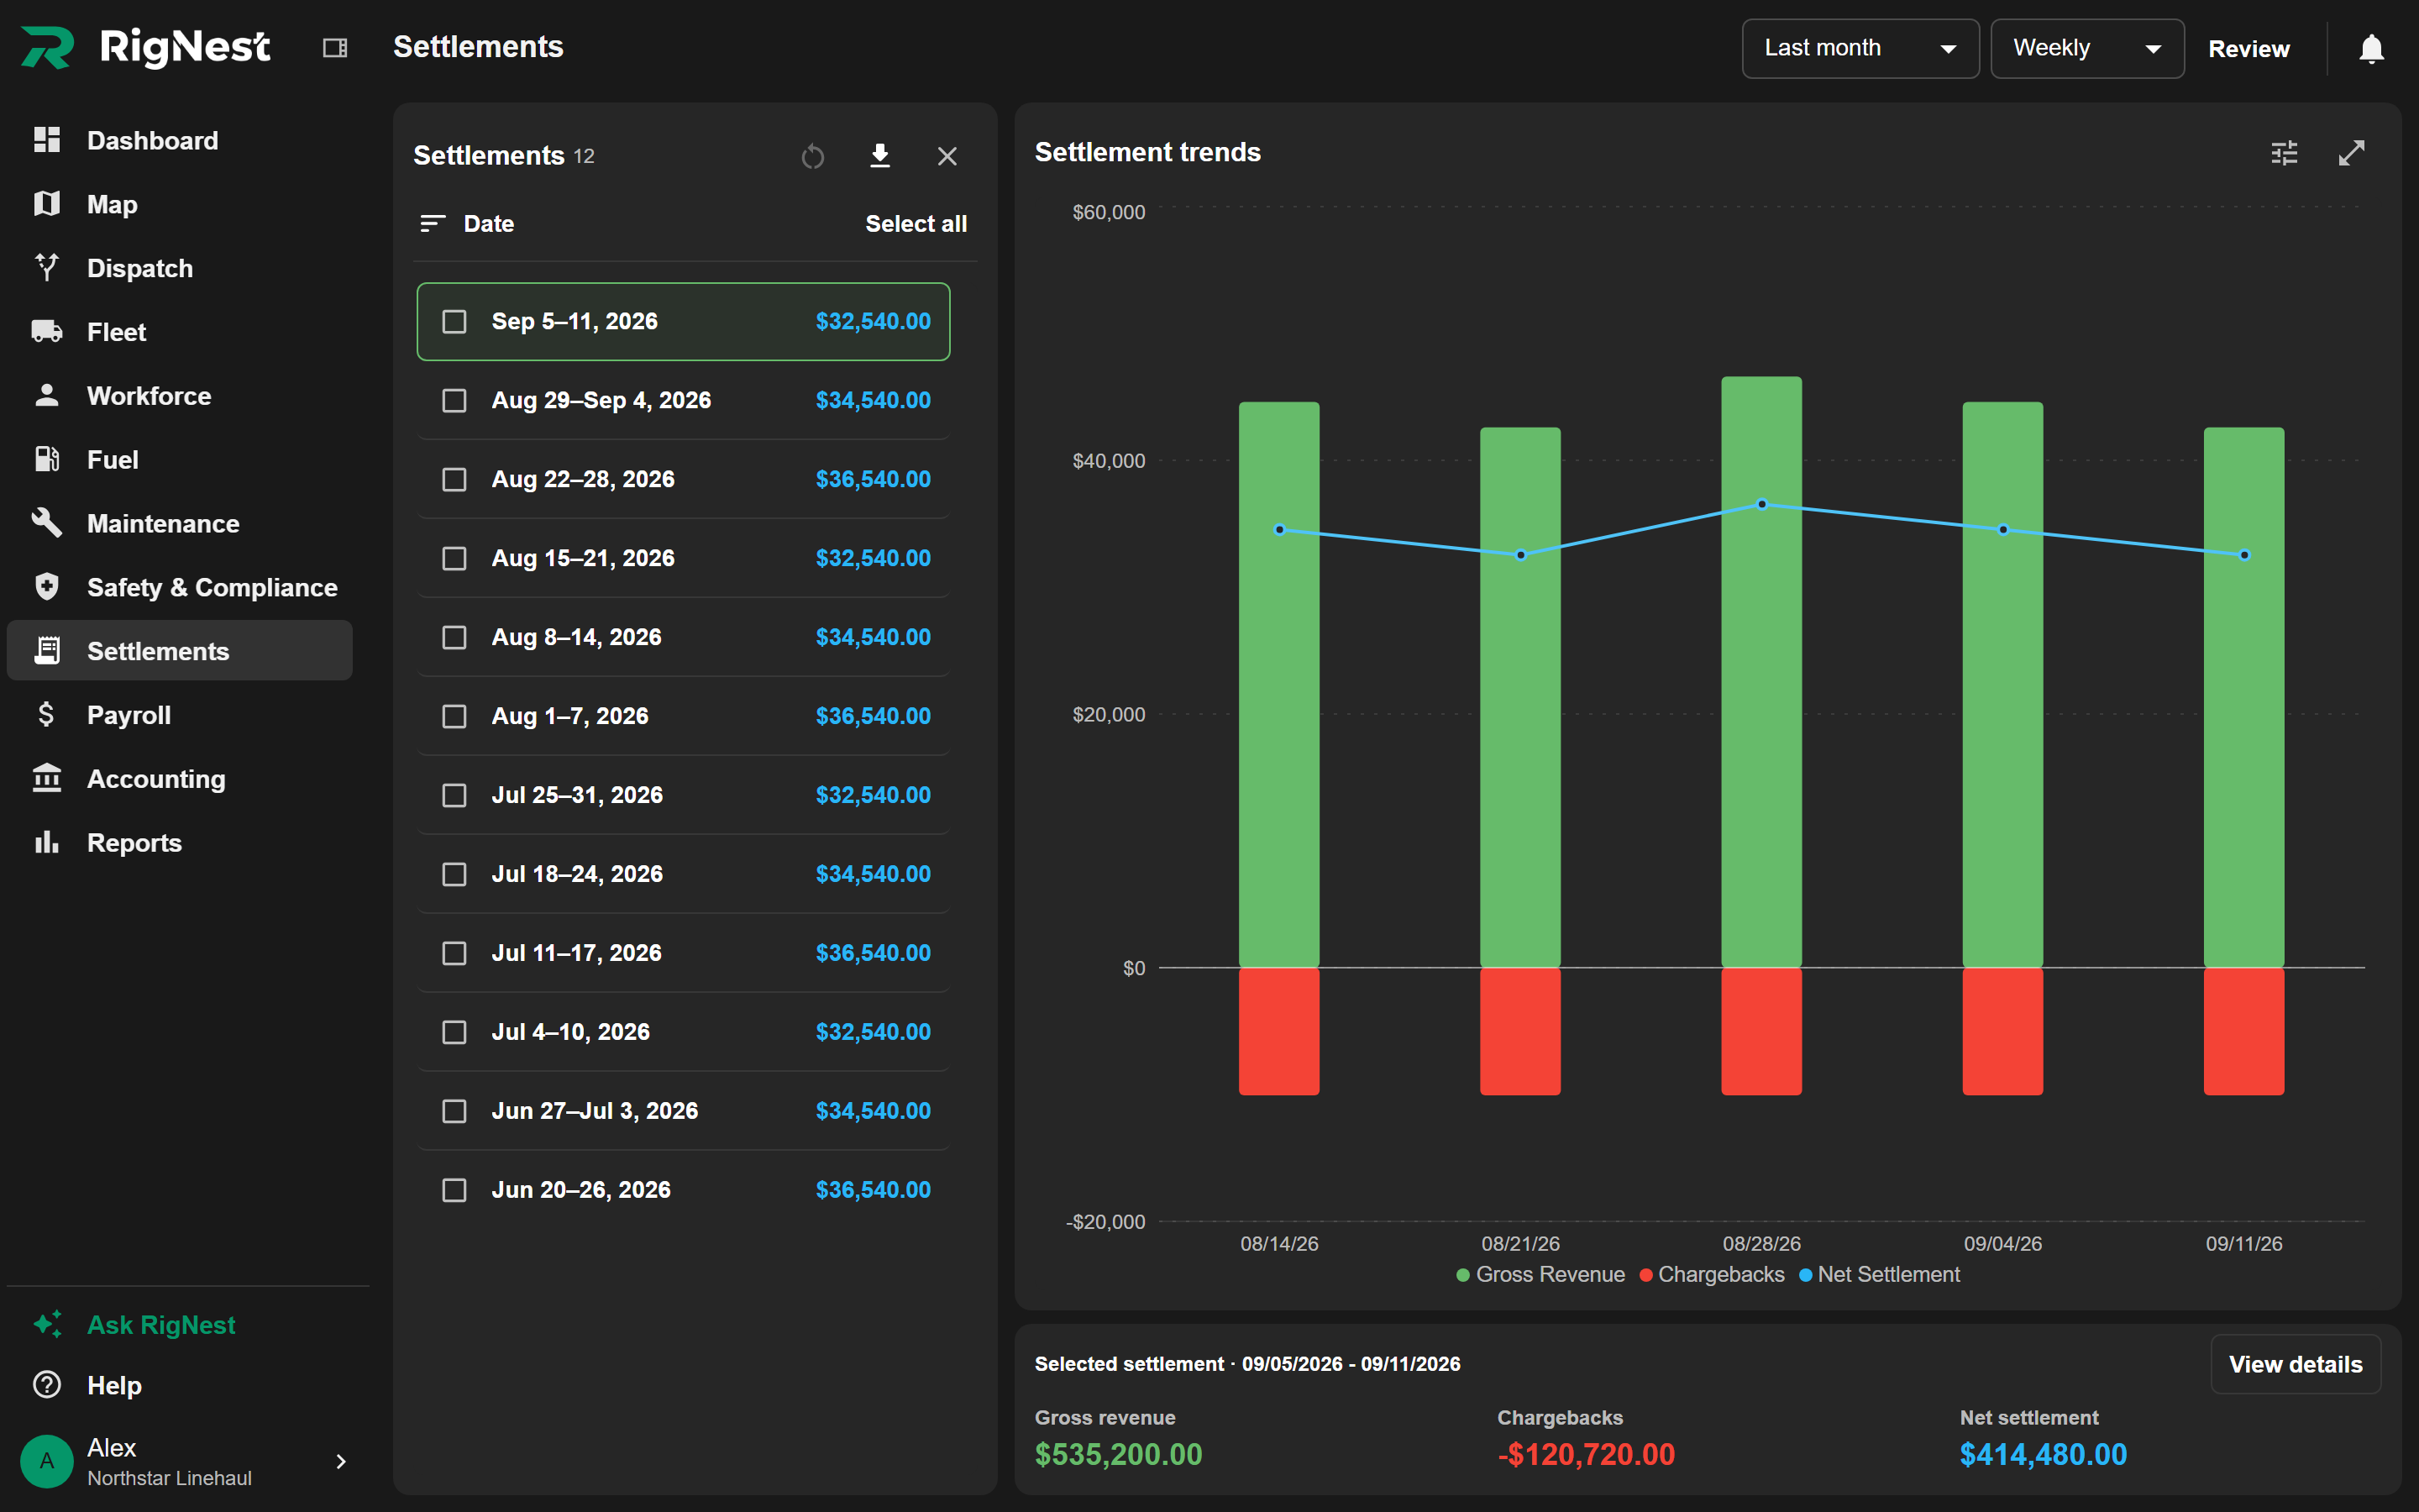
Task: Click the Settlements receipt icon
Action: pos(47,650)
